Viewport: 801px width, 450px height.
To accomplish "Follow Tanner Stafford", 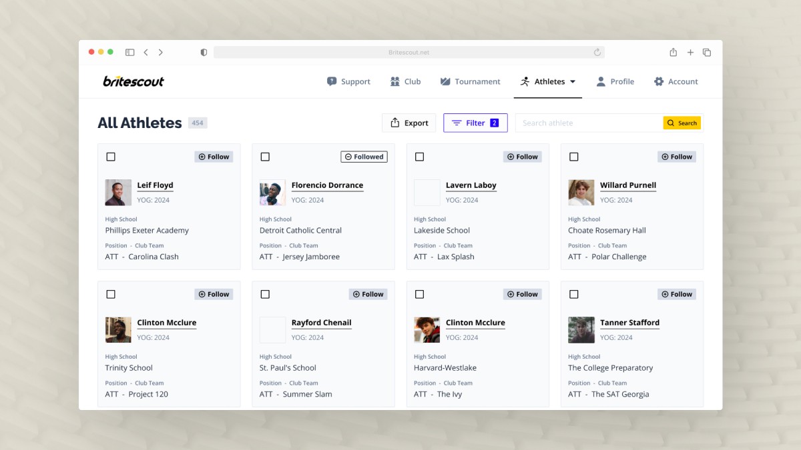I will [x=677, y=294].
